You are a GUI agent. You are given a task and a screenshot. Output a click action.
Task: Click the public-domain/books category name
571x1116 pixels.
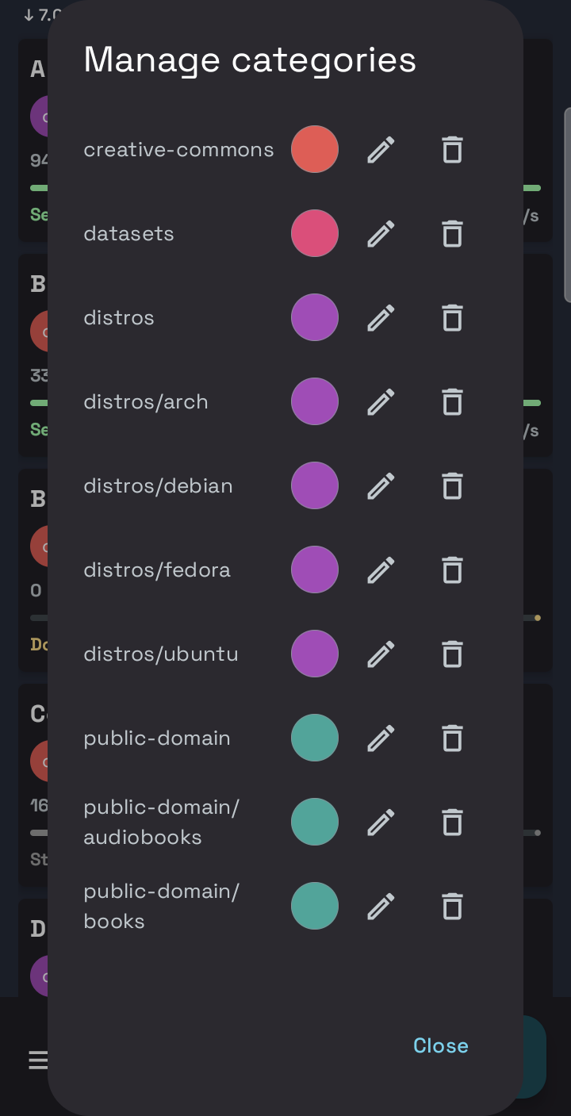162,906
